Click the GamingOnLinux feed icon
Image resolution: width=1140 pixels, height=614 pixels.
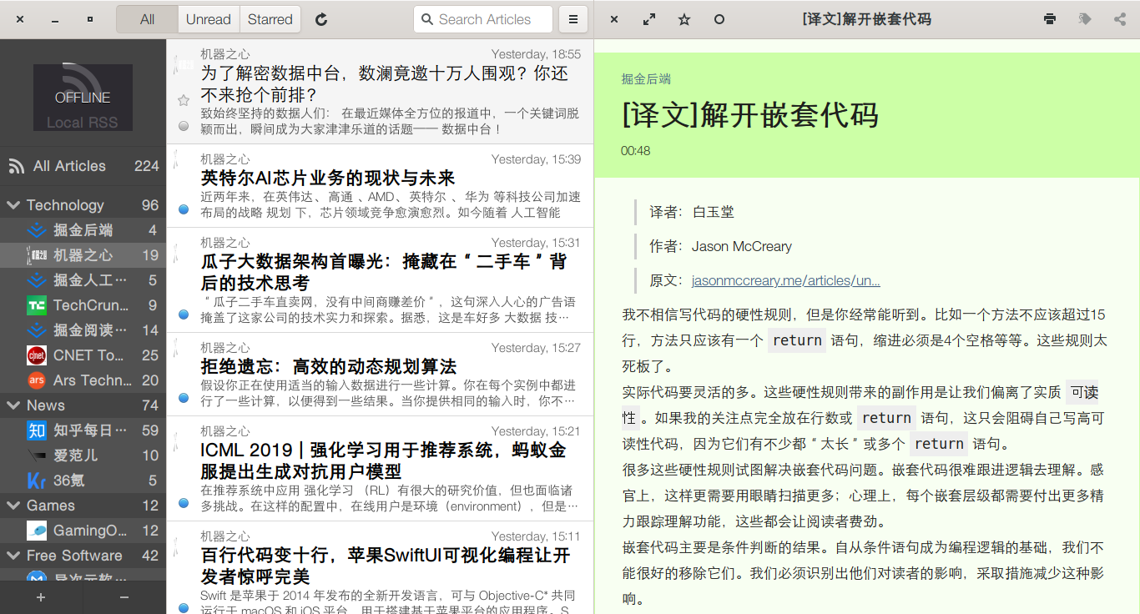pyautogui.click(x=37, y=531)
